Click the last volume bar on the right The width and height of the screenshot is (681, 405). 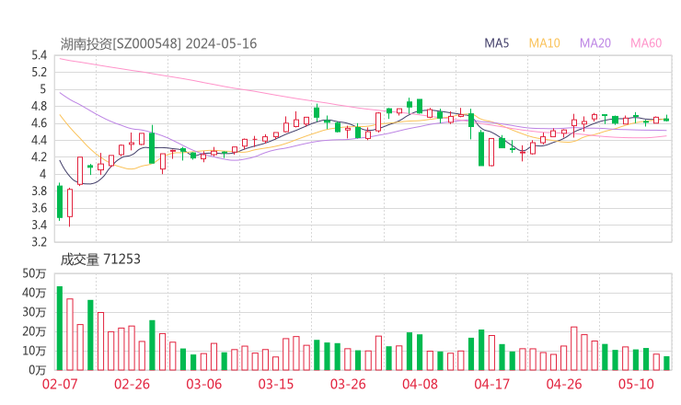666,364
